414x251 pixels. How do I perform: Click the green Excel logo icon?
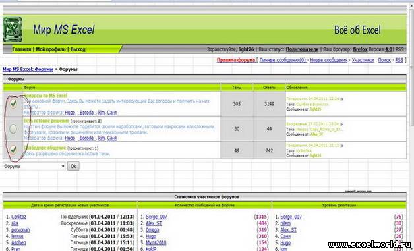coord(13,30)
